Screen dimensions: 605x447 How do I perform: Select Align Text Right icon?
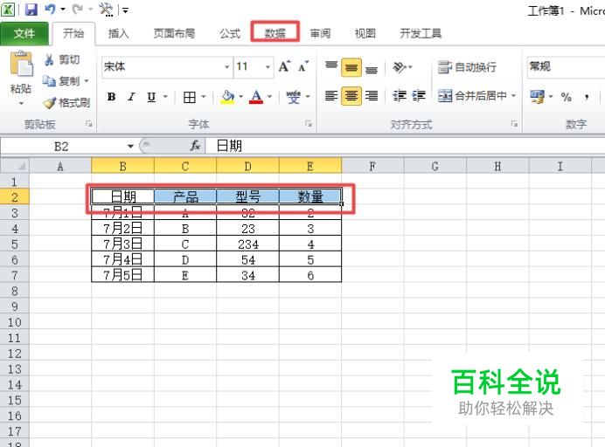point(372,95)
